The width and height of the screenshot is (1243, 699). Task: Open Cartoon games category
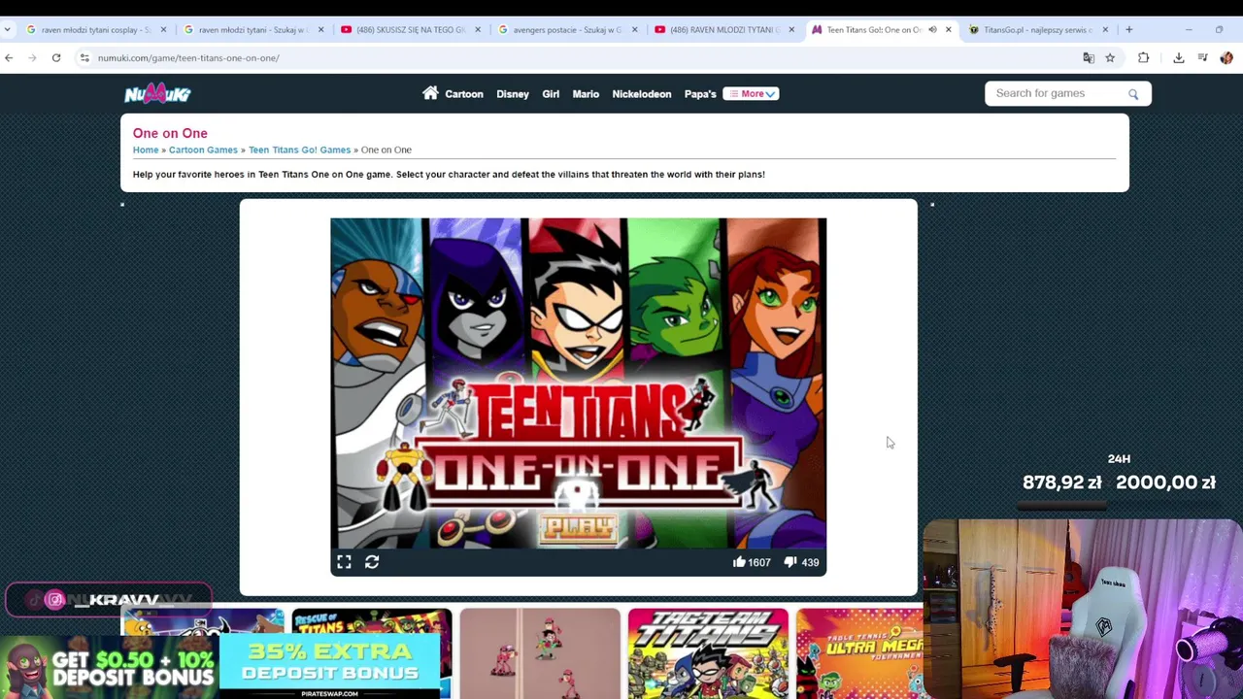[x=464, y=94]
